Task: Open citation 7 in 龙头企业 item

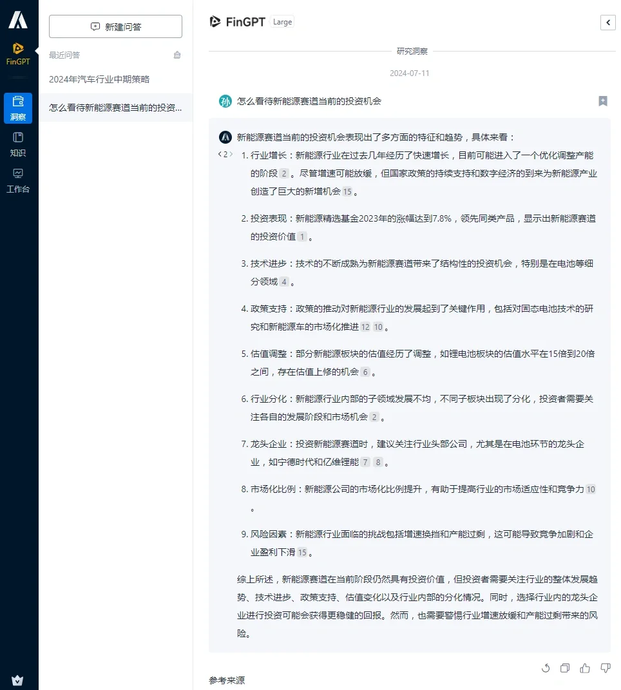Action: pyautogui.click(x=365, y=462)
